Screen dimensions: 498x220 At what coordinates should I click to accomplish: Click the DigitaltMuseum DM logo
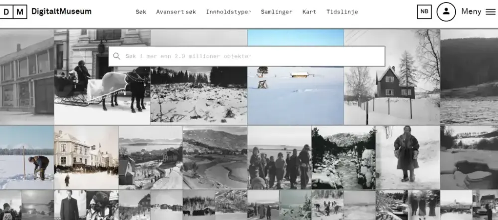14,12
